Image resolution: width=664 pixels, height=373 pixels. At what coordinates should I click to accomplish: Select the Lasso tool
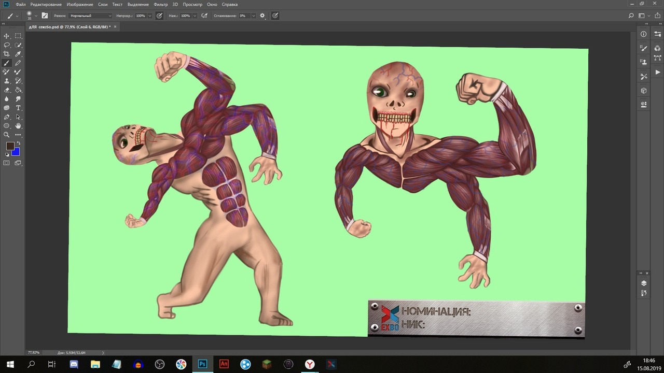(7, 45)
